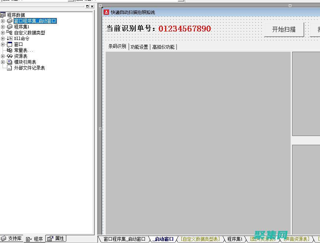
Task: Expand the 程序集1 tree node
Action: pos(3,27)
